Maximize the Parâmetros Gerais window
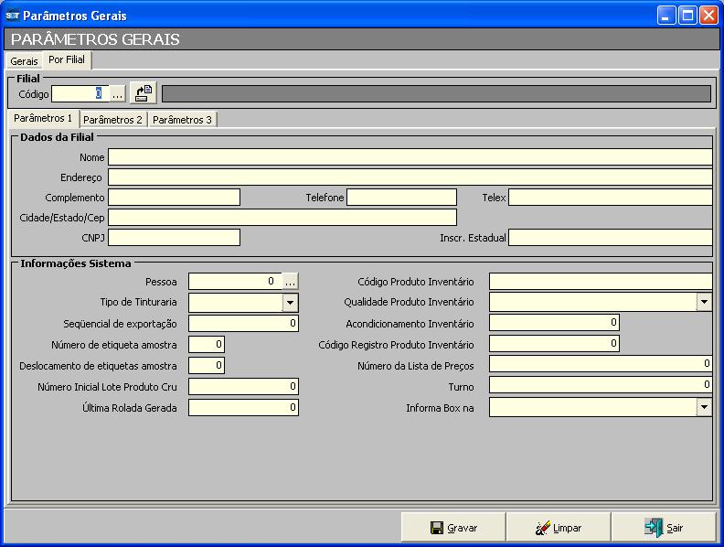The image size is (724, 547). click(687, 16)
